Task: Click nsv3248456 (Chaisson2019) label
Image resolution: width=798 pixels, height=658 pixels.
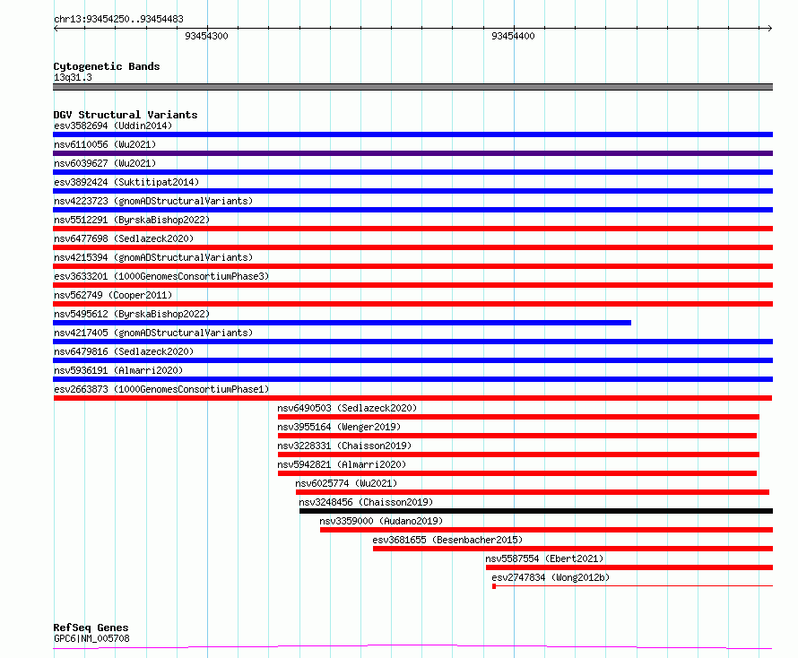Action: coord(366,502)
